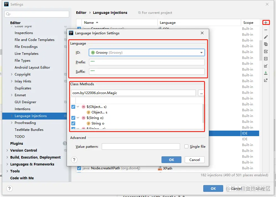Sort table by Language column header

(x=199, y=22)
